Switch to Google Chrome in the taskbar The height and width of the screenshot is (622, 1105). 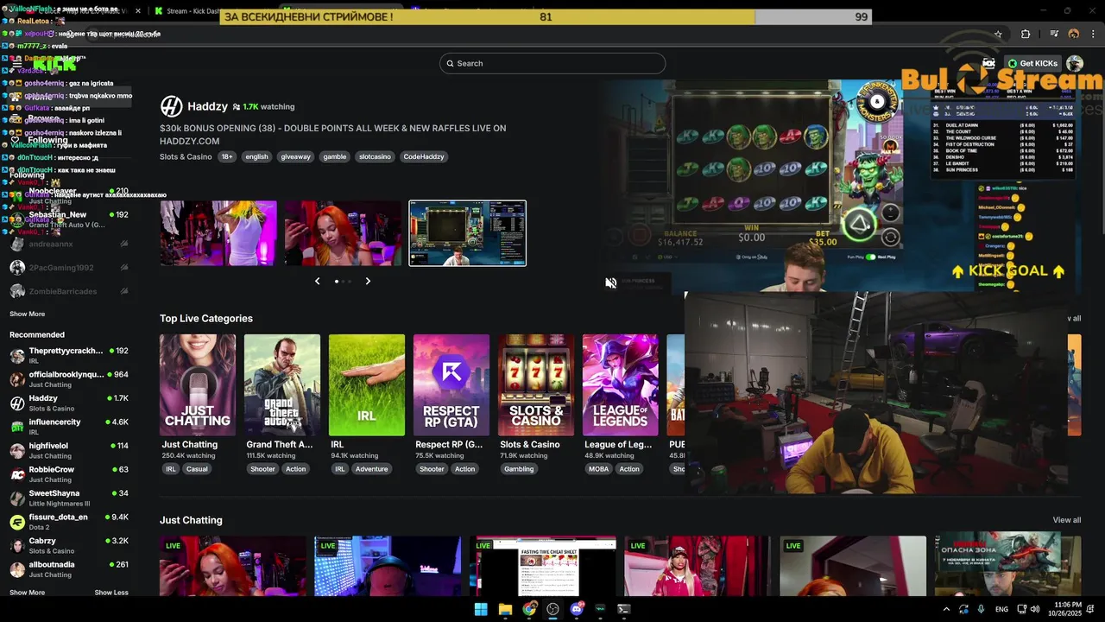(529, 609)
